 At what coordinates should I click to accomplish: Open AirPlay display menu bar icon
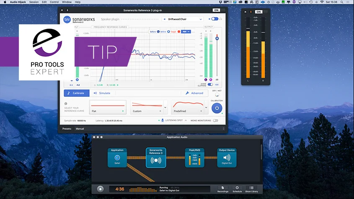[x=300, y=2]
